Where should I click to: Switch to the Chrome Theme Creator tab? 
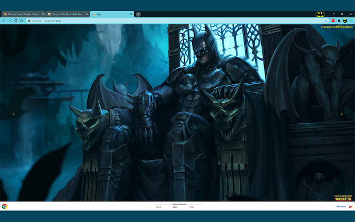(23, 14)
